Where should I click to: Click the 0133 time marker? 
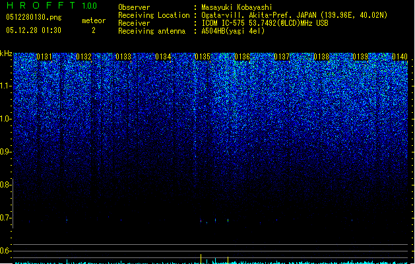point(123,57)
